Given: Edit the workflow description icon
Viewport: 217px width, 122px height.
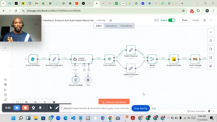Looking at the screenshot, I should click(x=111, y=20).
